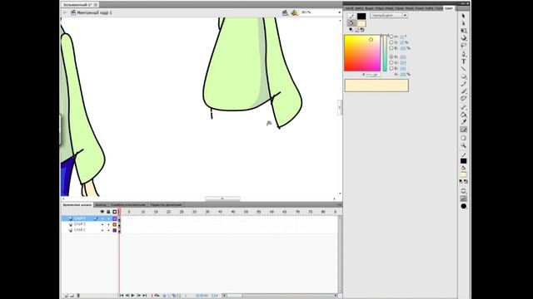The height and width of the screenshot is (299, 533).
Task: Select the Line tool
Action: pyautogui.click(x=463, y=69)
